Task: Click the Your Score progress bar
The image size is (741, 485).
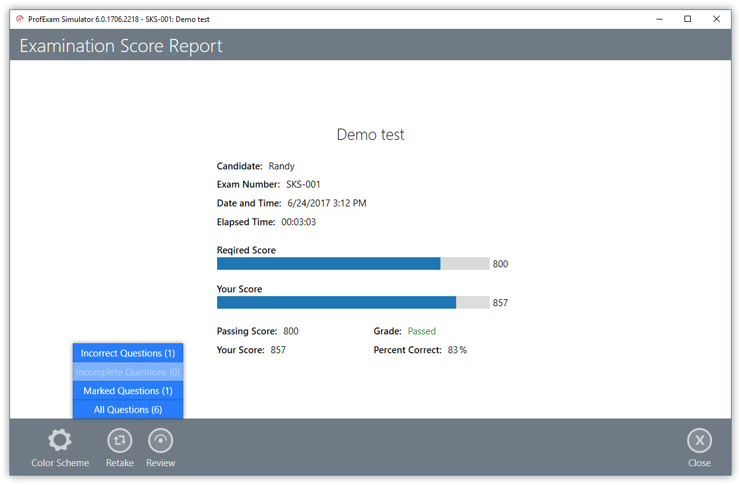Action: (353, 302)
